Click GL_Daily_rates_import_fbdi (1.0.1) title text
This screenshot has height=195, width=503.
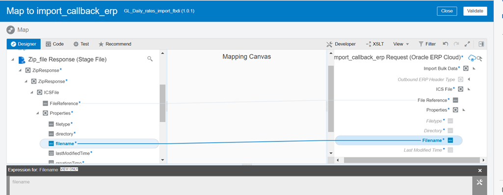[159, 11]
